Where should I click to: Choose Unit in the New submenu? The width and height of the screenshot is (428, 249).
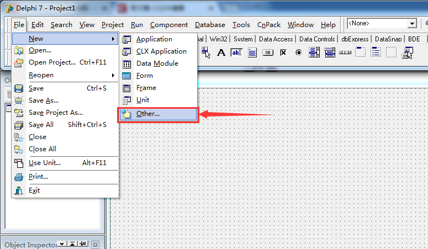click(x=158, y=100)
